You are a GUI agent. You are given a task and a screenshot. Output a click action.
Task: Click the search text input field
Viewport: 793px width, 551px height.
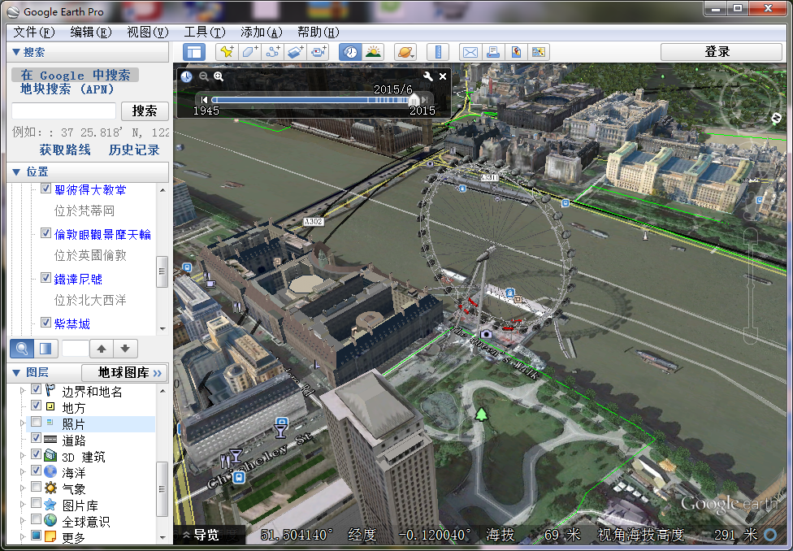pyautogui.click(x=63, y=111)
